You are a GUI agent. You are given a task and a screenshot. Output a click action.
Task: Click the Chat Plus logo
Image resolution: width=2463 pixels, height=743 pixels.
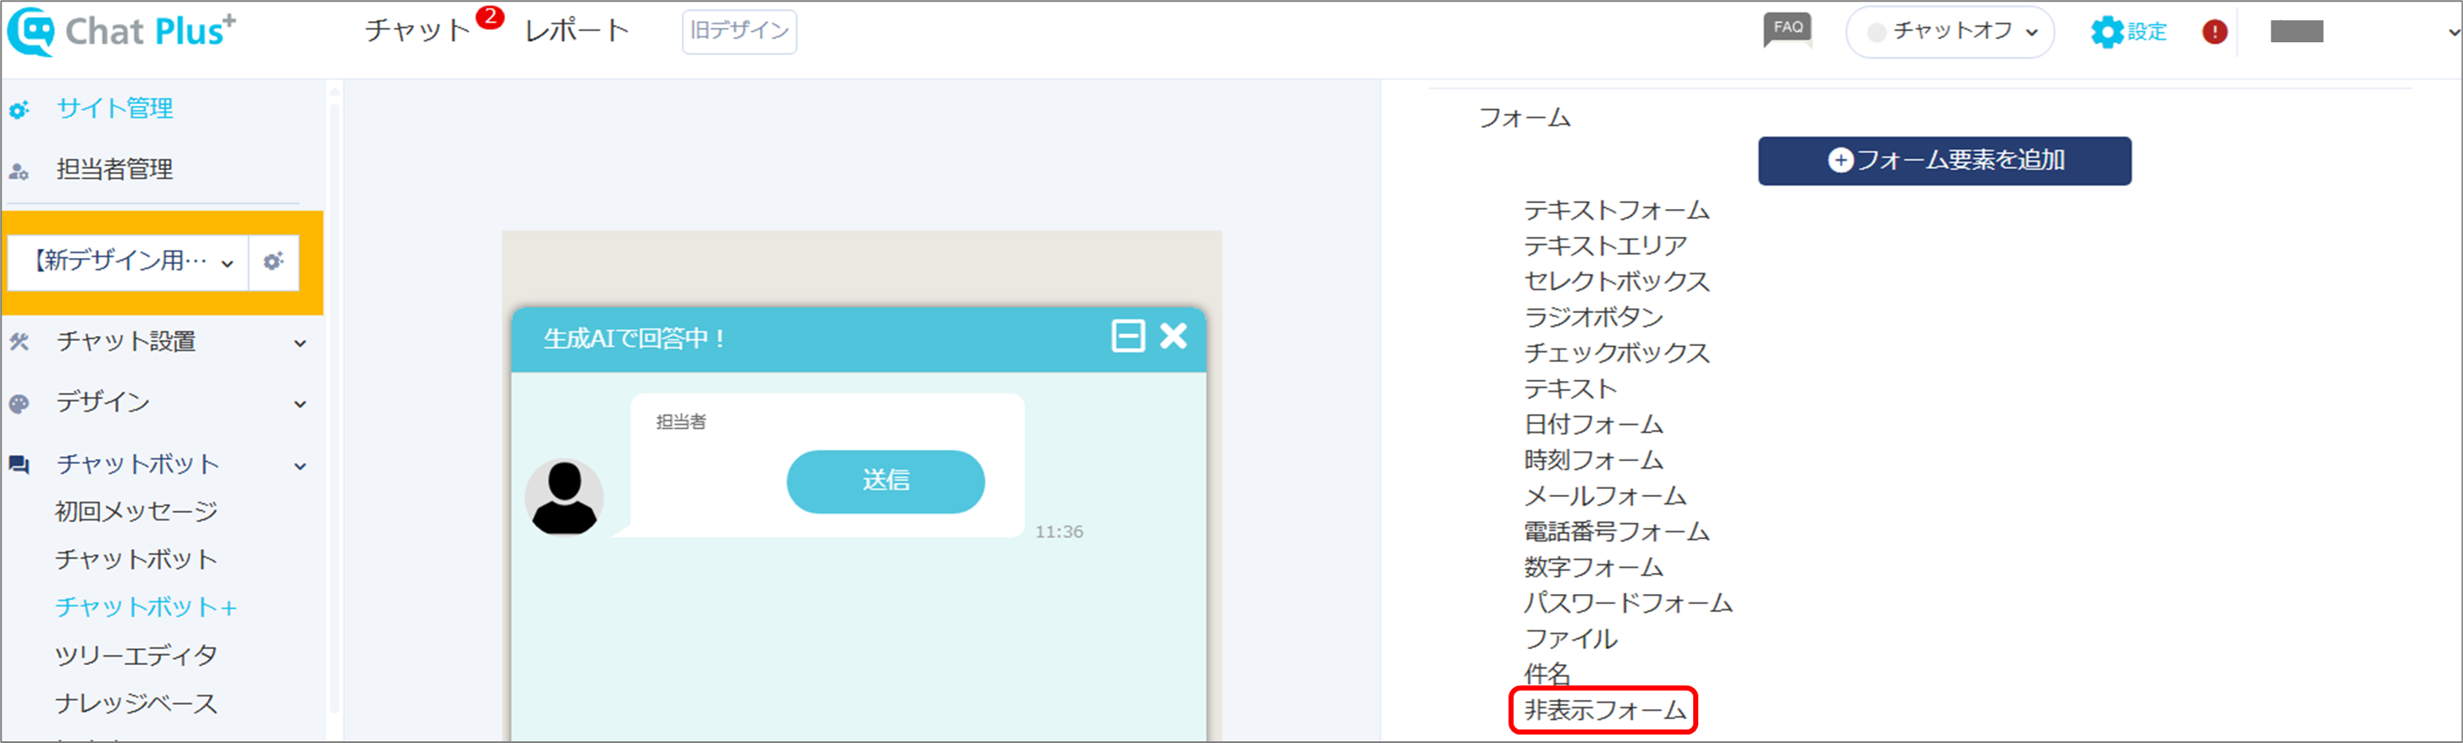click(121, 31)
